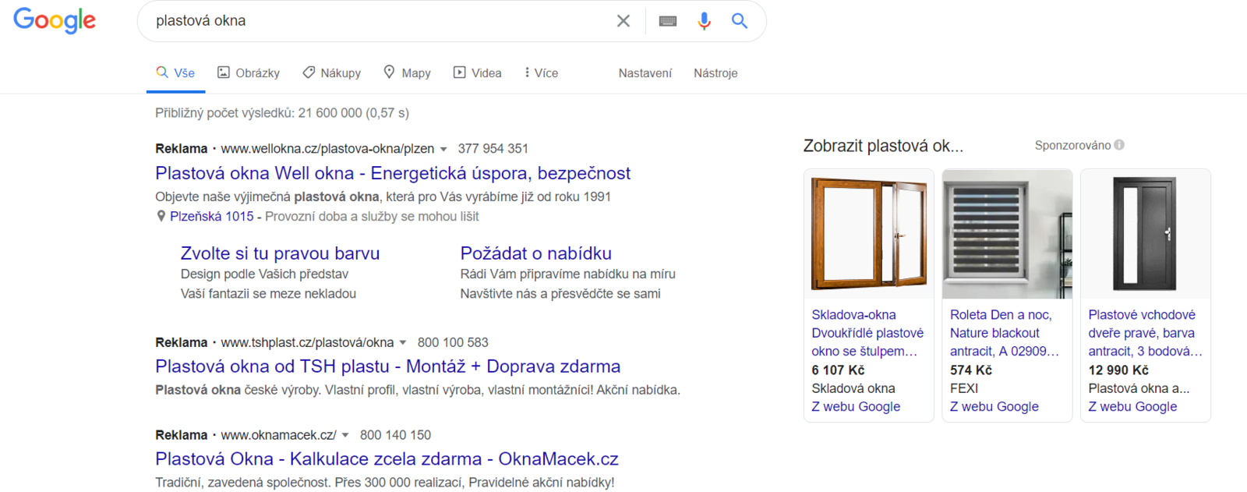1247x492 pixels.
Task: Open dark entrance door product thumbnail
Action: pos(1146,234)
